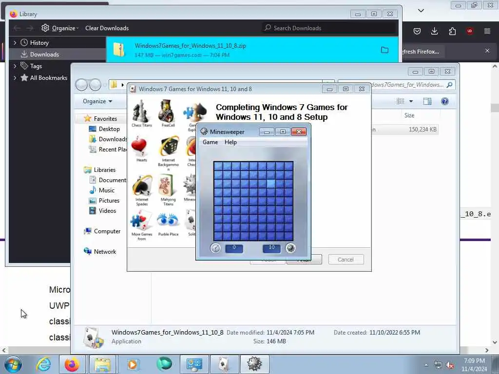Click the Size column header
This screenshot has width=499, height=374.
409,115
